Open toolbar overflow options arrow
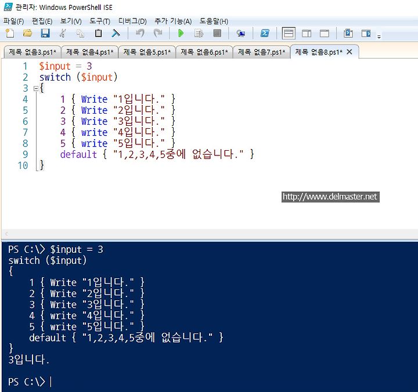This screenshot has width=418, height=392. coord(379,37)
